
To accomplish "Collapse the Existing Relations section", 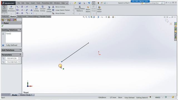I will 20,30.
